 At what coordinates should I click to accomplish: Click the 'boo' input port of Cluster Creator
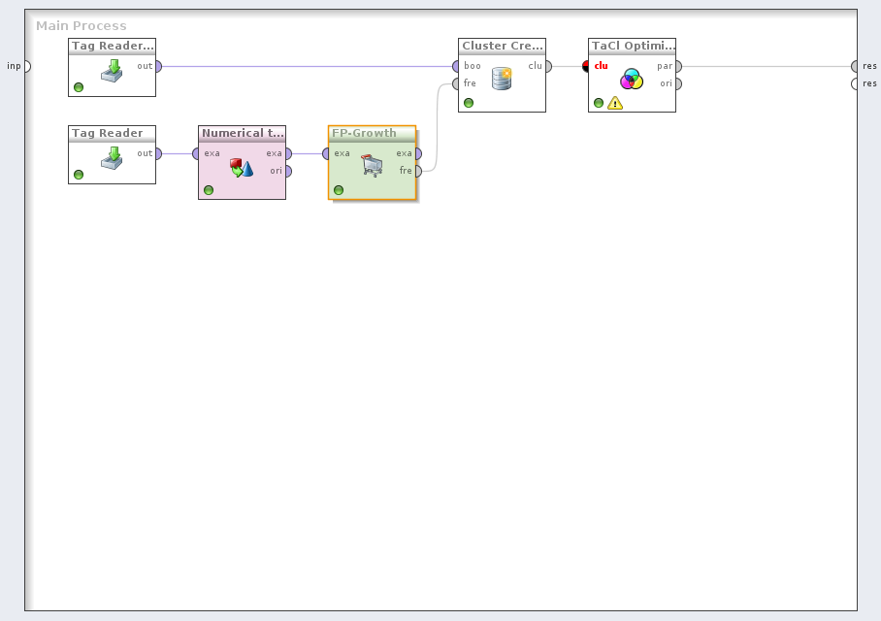click(x=455, y=66)
